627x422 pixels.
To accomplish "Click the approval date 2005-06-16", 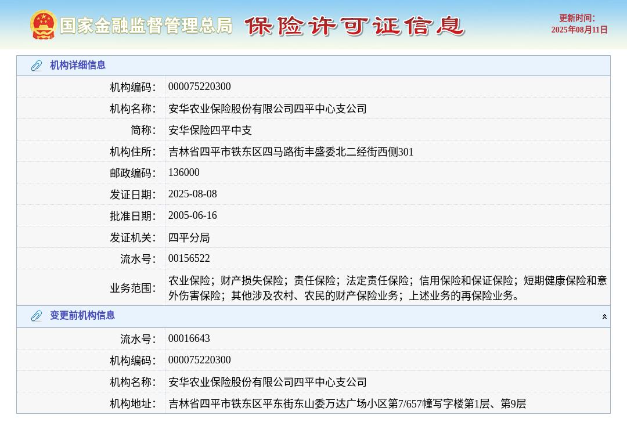I will click(x=192, y=215).
